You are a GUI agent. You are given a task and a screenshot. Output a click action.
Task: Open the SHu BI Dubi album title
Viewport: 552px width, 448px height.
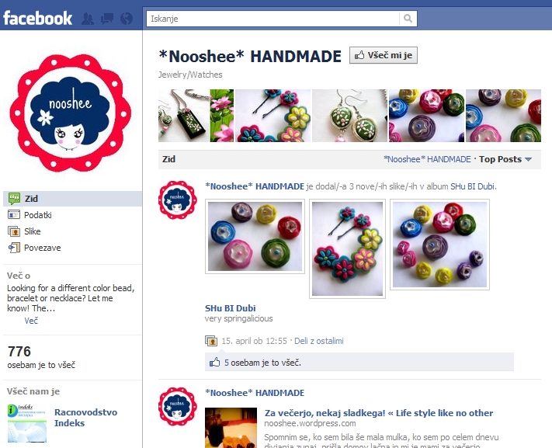[x=231, y=308]
